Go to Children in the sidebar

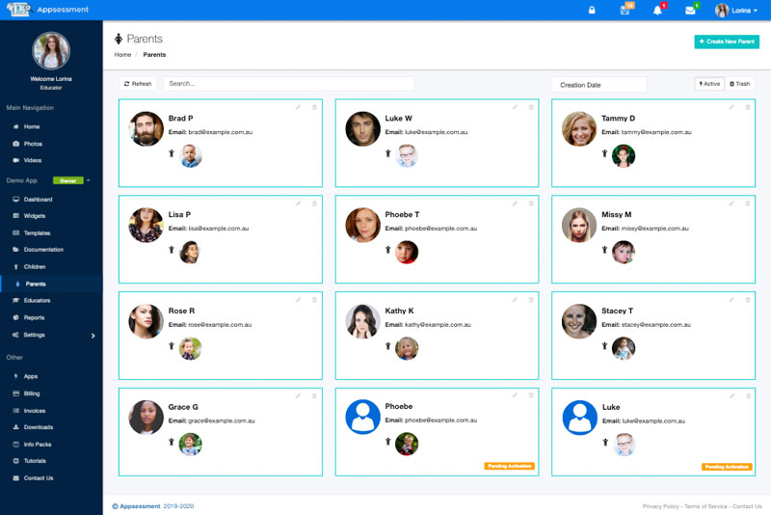click(x=35, y=266)
